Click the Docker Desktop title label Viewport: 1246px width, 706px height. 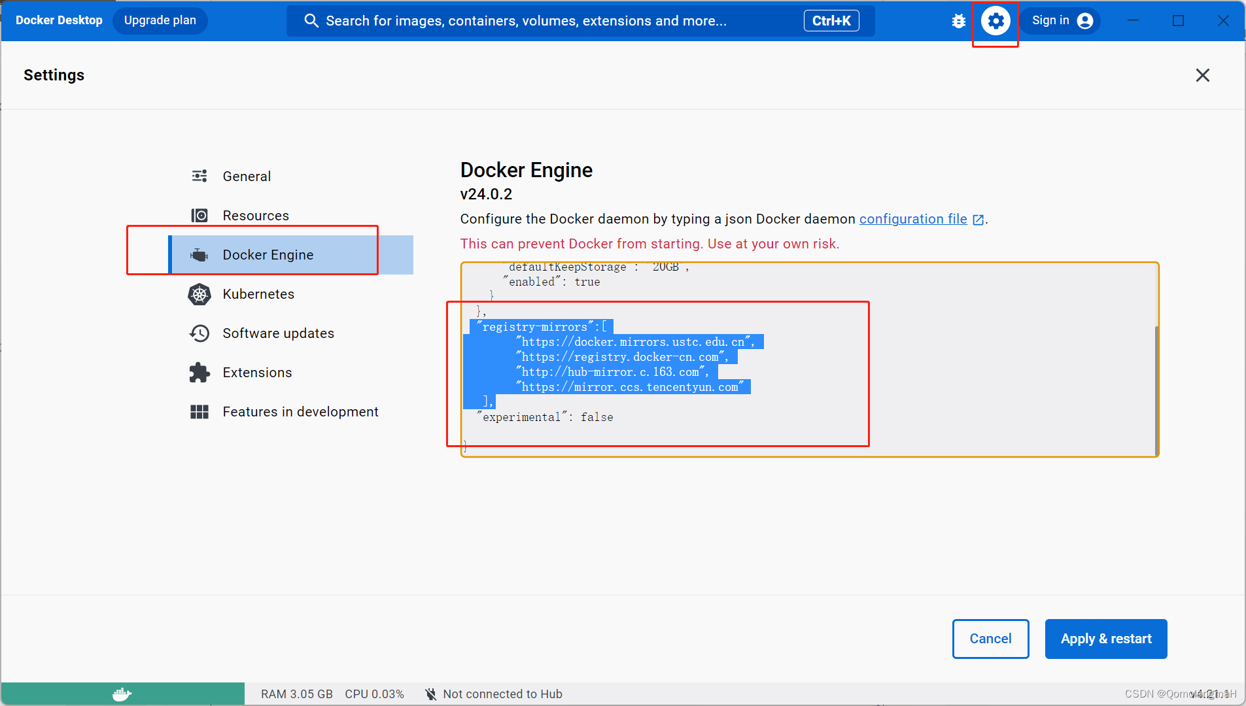(x=59, y=20)
